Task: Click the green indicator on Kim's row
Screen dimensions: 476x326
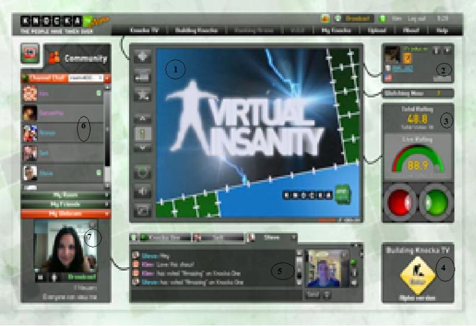Action: click(x=99, y=93)
